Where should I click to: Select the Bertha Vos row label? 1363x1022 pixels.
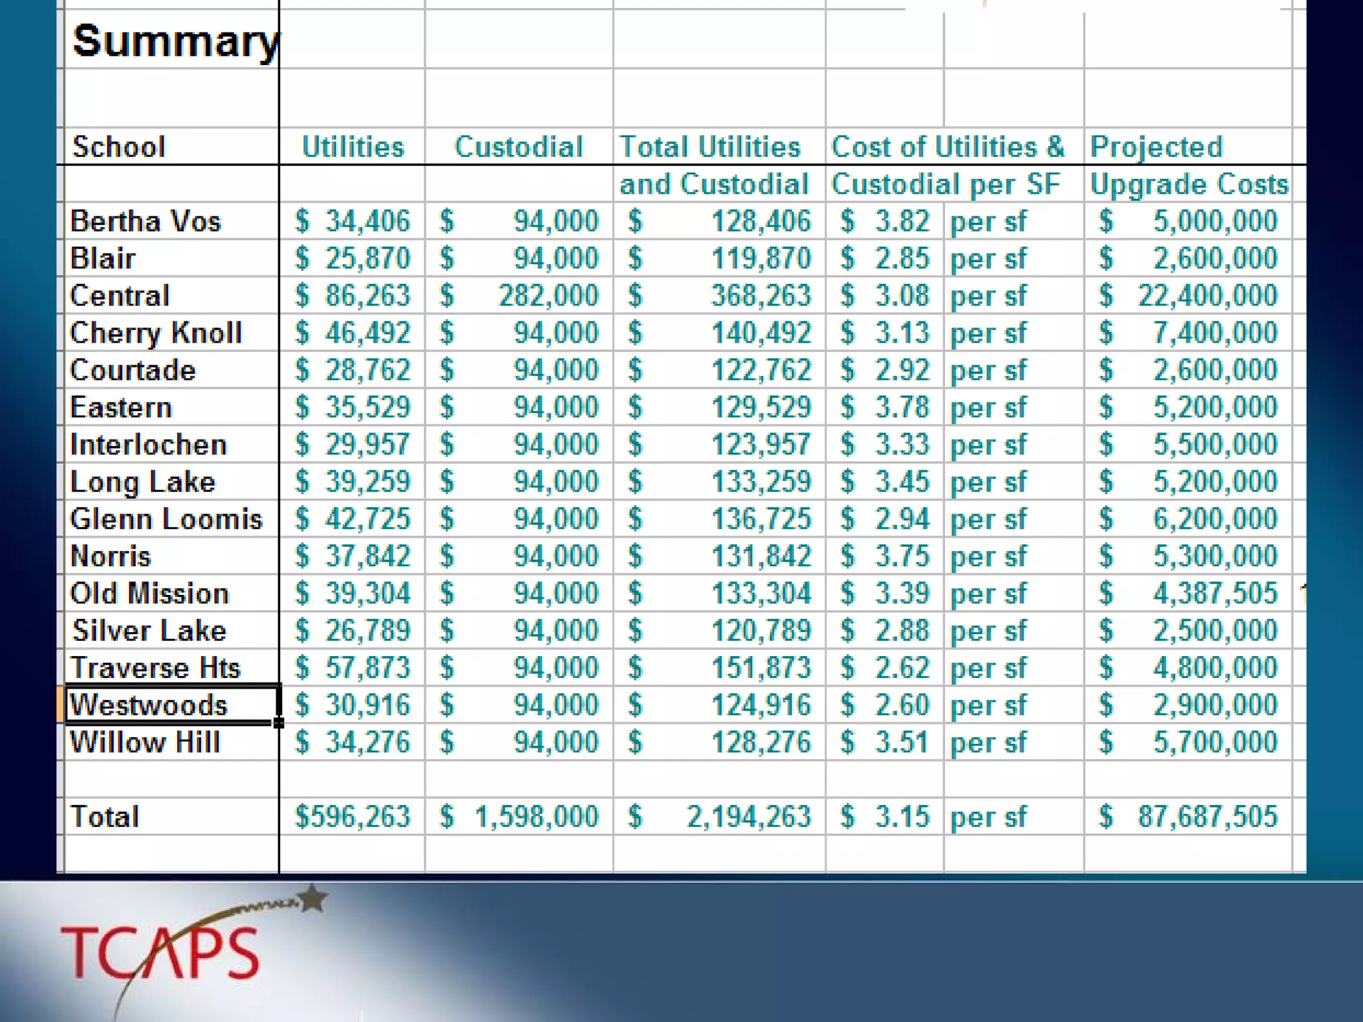click(145, 222)
